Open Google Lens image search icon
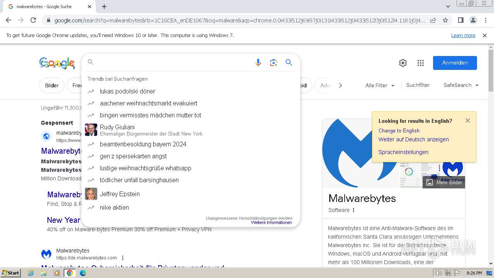The height and width of the screenshot is (278, 494). click(x=274, y=63)
